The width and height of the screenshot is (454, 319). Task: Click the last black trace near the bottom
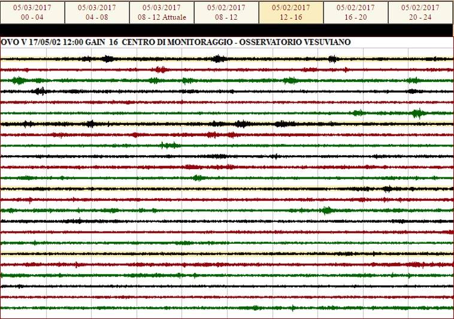click(x=227, y=286)
